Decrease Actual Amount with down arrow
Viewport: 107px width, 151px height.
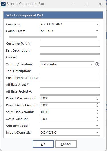pyautogui.click(x=97, y=120)
